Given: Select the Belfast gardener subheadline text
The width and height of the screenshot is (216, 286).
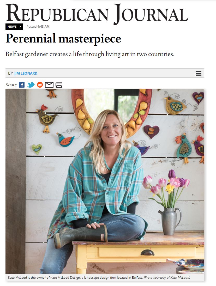Looking at the screenshot, I should click(x=90, y=54).
